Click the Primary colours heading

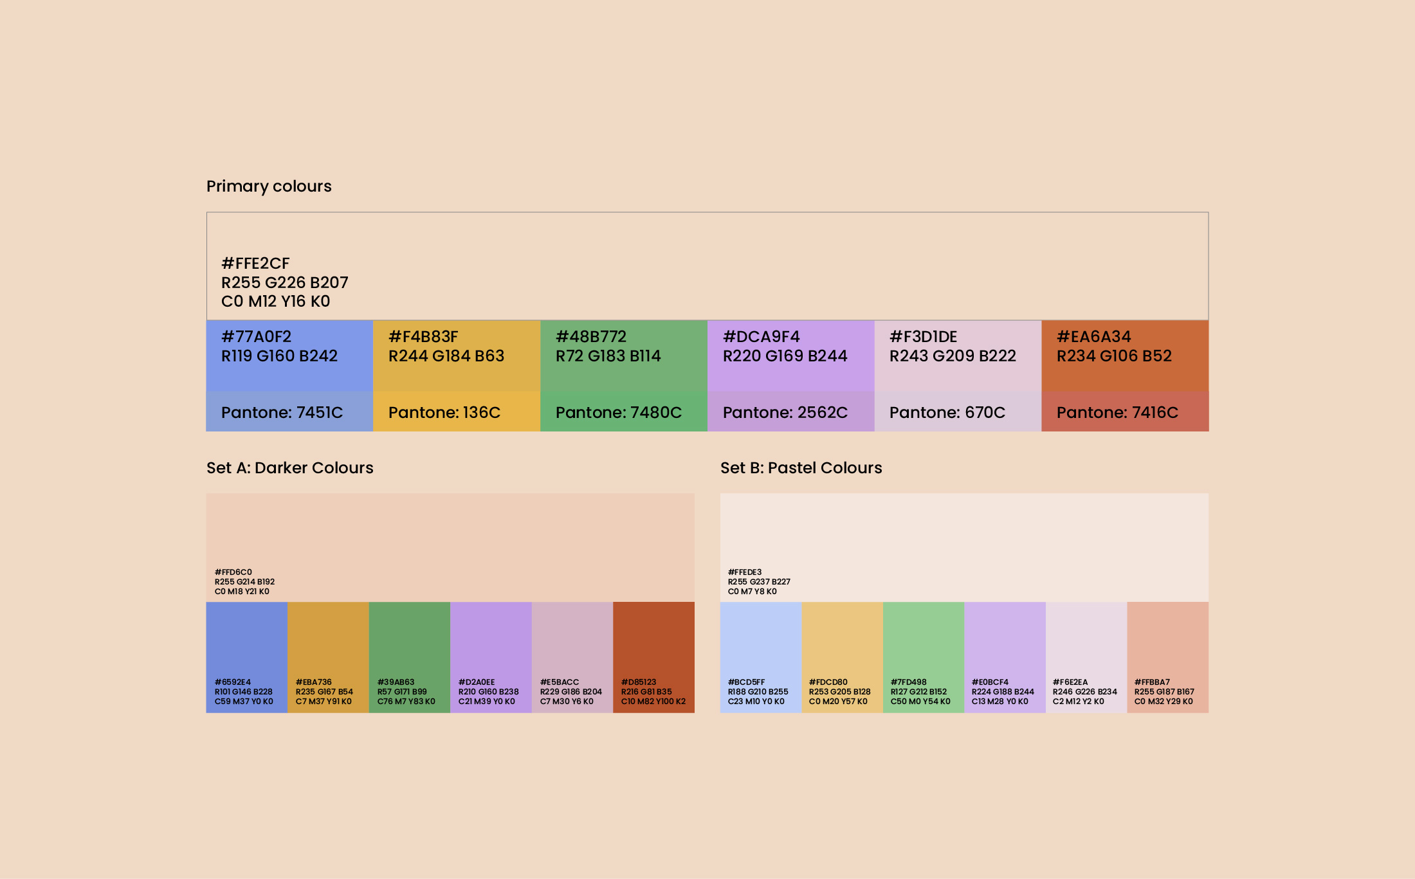[269, 186]
